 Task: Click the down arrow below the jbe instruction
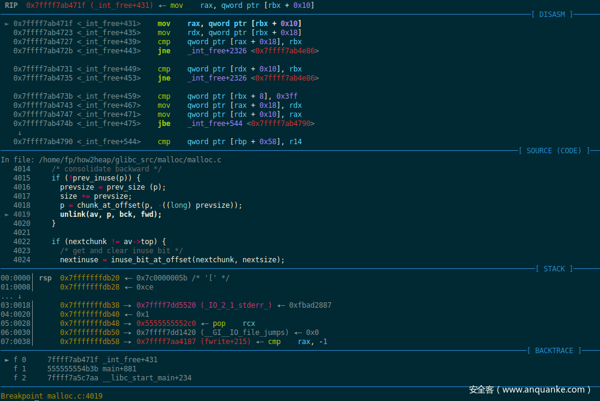tap(19, 133)
